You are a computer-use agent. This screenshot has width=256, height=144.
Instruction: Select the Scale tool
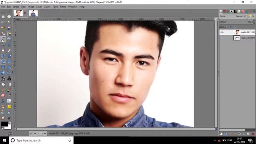pos(3,62)
